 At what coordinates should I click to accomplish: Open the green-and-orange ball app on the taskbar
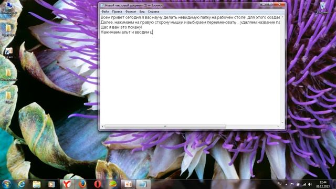click(x=113, y=184)
